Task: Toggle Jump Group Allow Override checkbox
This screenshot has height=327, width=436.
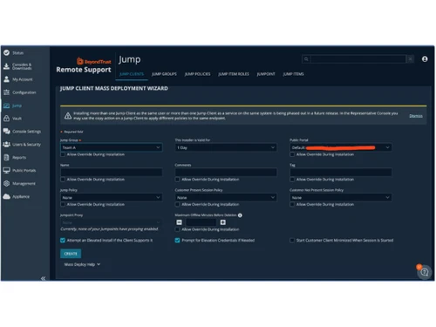Action: (x=63, y=154)
